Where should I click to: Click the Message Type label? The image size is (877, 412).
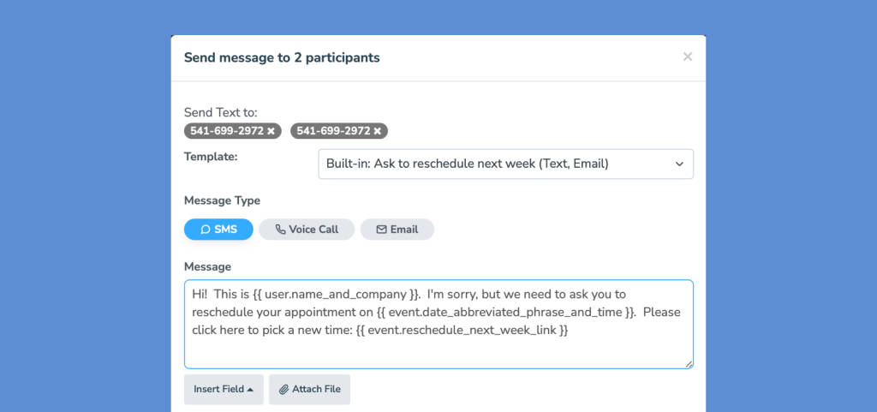coord(222,200)
